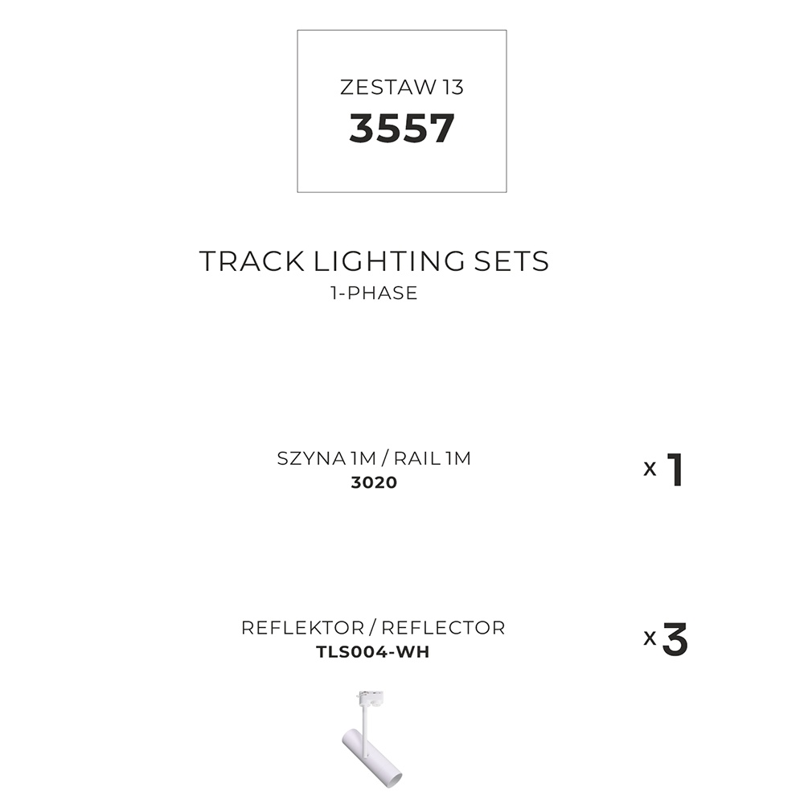Viewport: 804px width, 804px height.
Task: Click the x3 reflector quantity
Action: click(x=665, y=639)
